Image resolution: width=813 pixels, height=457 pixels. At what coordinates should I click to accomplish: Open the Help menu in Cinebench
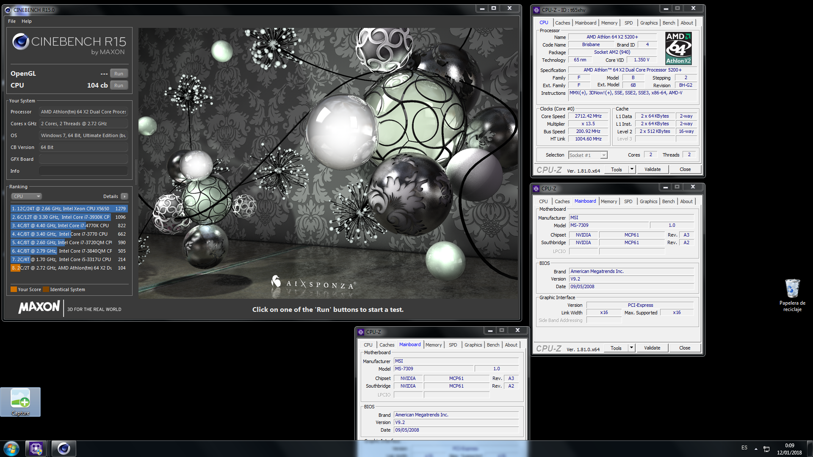tap(27, 21)
